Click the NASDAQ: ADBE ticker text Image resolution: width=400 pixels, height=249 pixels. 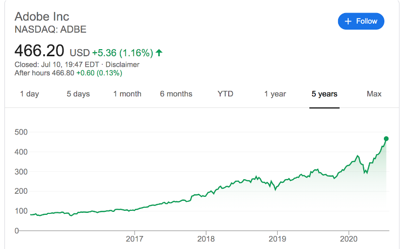pos(50,30)
